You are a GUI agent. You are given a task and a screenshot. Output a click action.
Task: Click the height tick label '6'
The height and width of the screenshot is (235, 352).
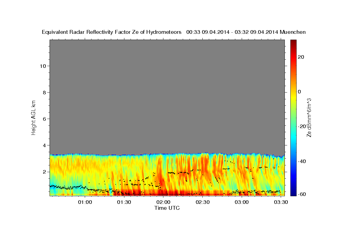click(45, 119)
